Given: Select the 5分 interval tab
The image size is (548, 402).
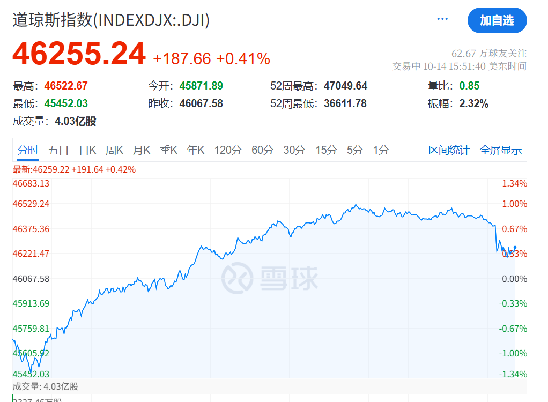Looking at the screenshot, I should click(354, 150).
